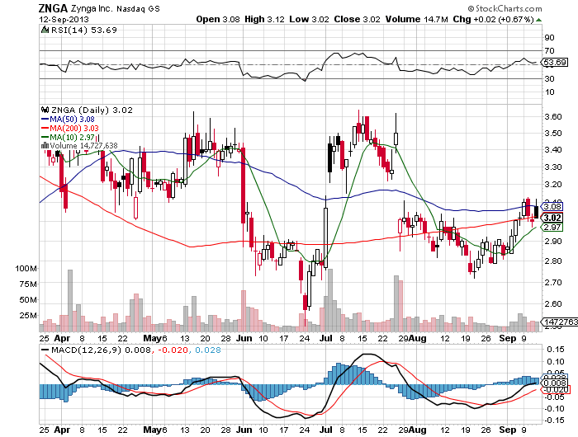The image size is (578, 437).
Task: Click the 1472763 volume axis tag
Action: point(561,322)
